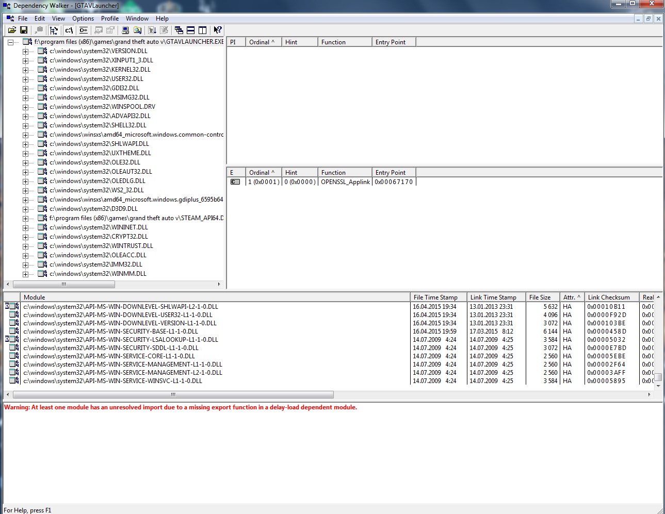Click the Save floppy disk icon
This screenshot has height=514, width=665.
[24, 30]
